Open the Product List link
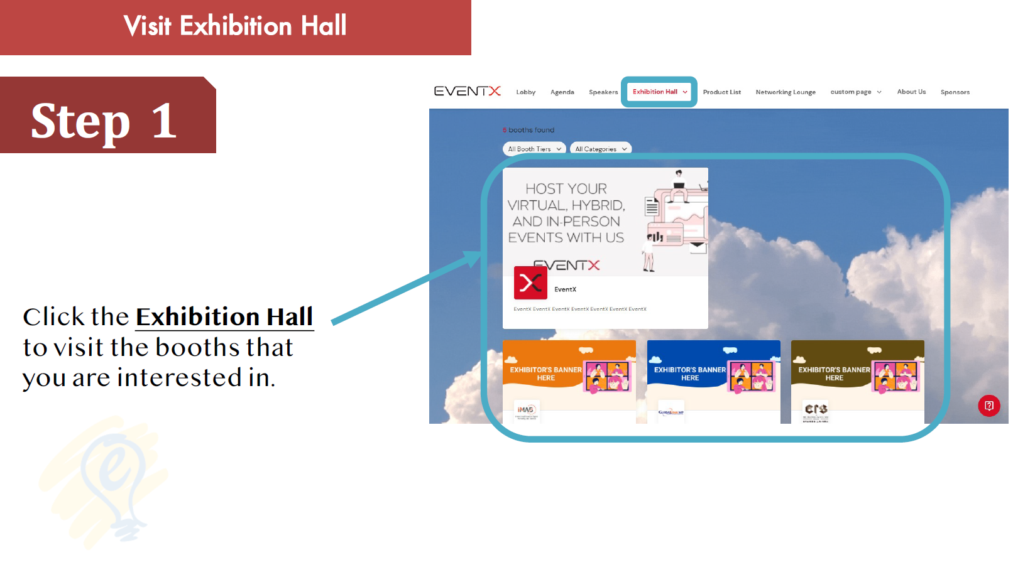This screenshot has height=565, width=1013. 721,92
